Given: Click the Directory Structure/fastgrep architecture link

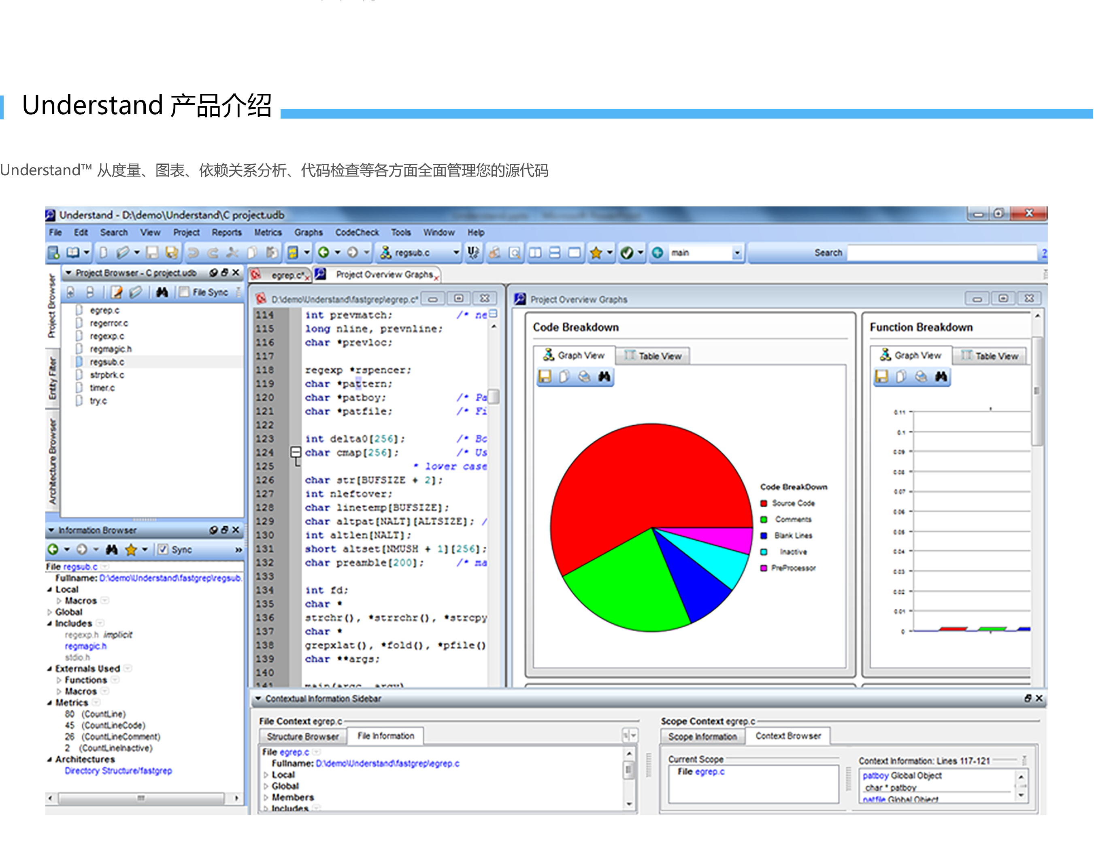Looking at the screenshot, I should coord(118,771).
